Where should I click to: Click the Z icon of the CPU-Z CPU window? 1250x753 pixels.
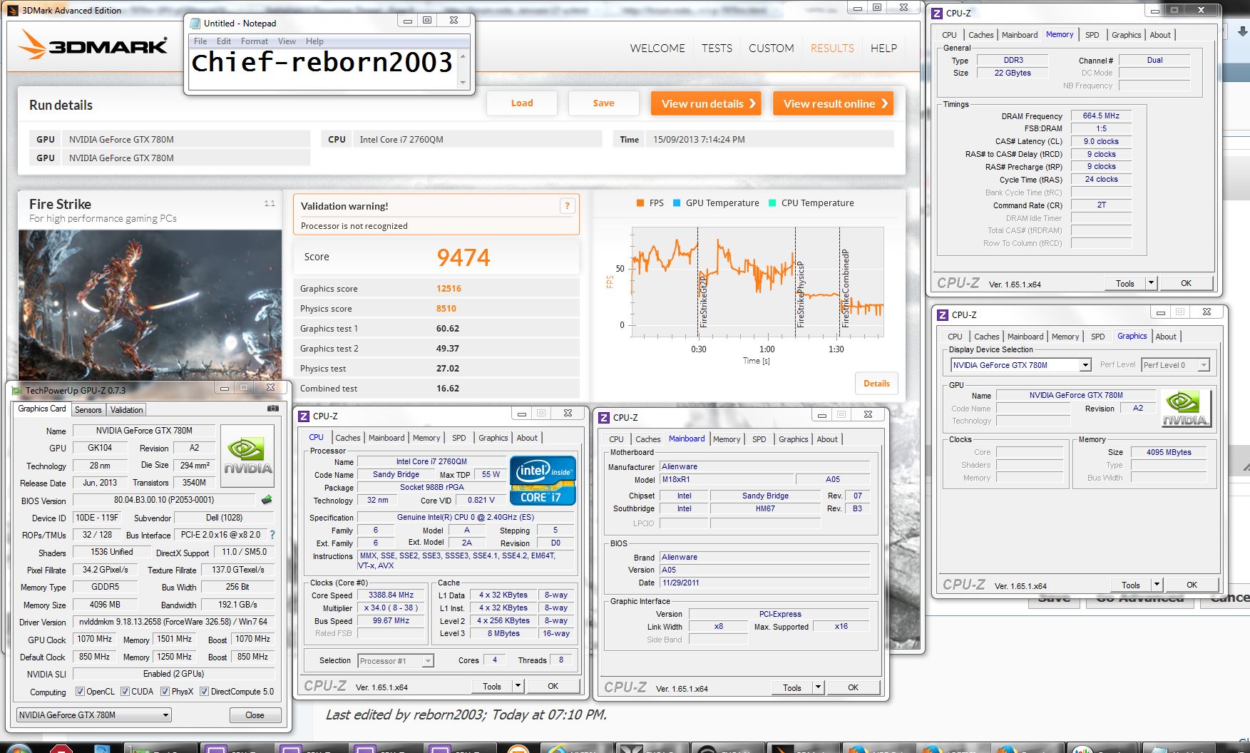point(304,416)
